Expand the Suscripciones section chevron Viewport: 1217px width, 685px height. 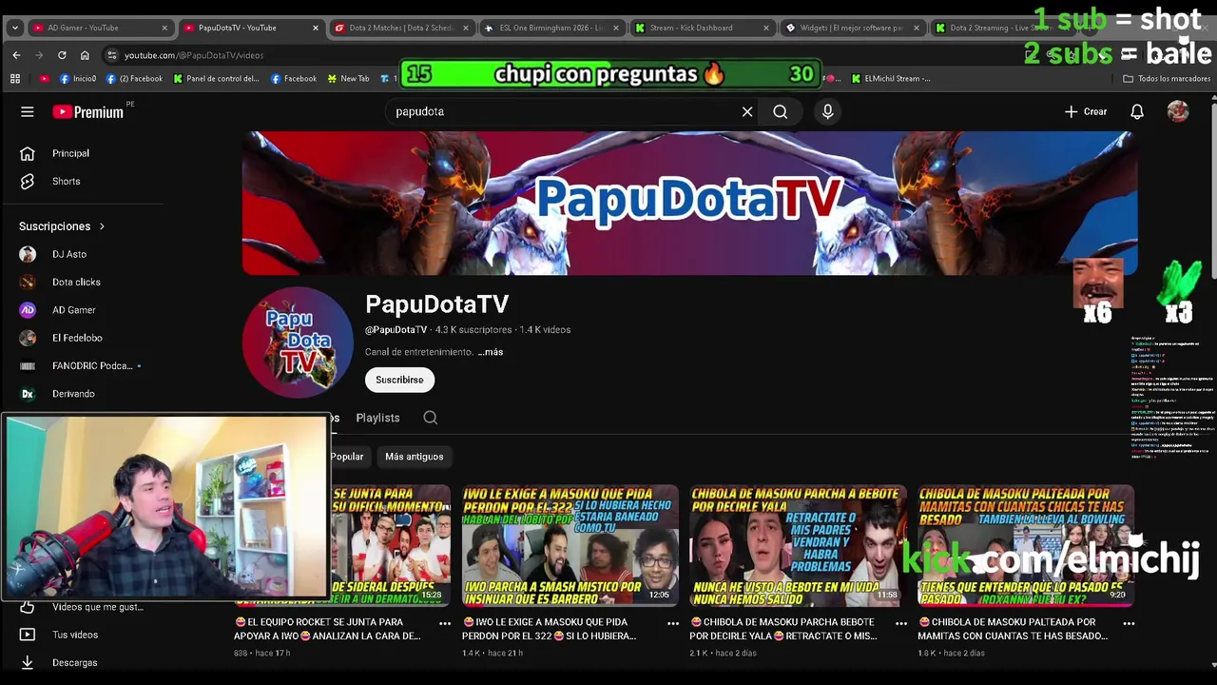point(102,226)
